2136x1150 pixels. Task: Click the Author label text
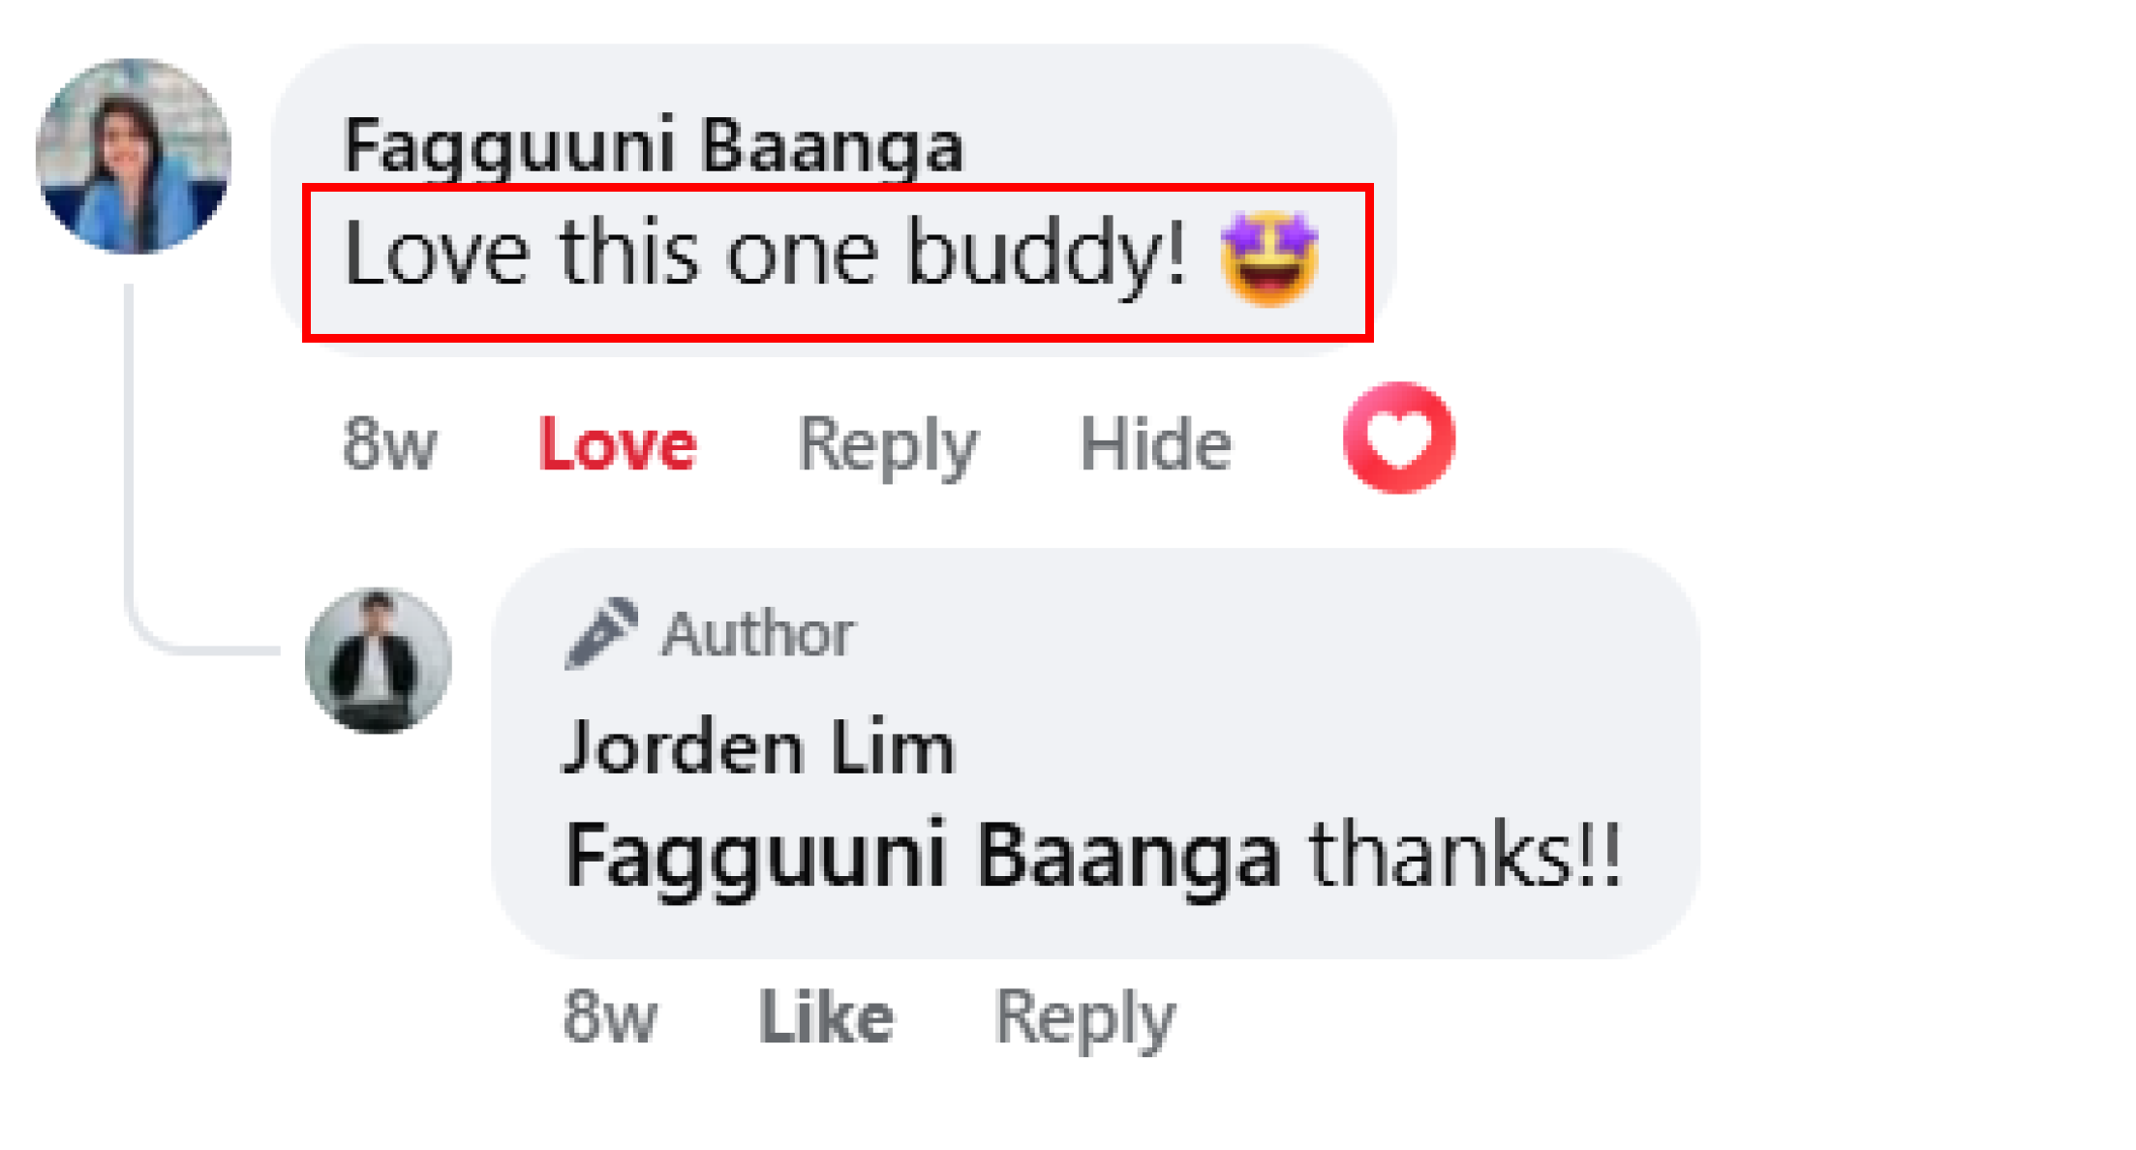click(x=758, y=635)
